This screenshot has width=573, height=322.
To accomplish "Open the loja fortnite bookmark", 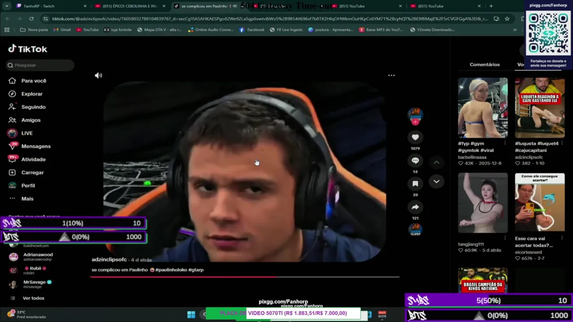I will click(x=118, y=30).
